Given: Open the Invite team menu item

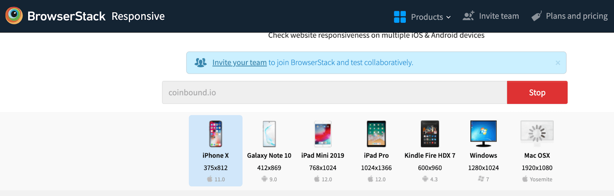Looking at the screenshot, I should pos(499,16).
